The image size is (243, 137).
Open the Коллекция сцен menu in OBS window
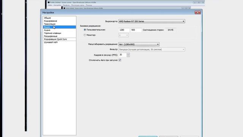tap(77, 5)
